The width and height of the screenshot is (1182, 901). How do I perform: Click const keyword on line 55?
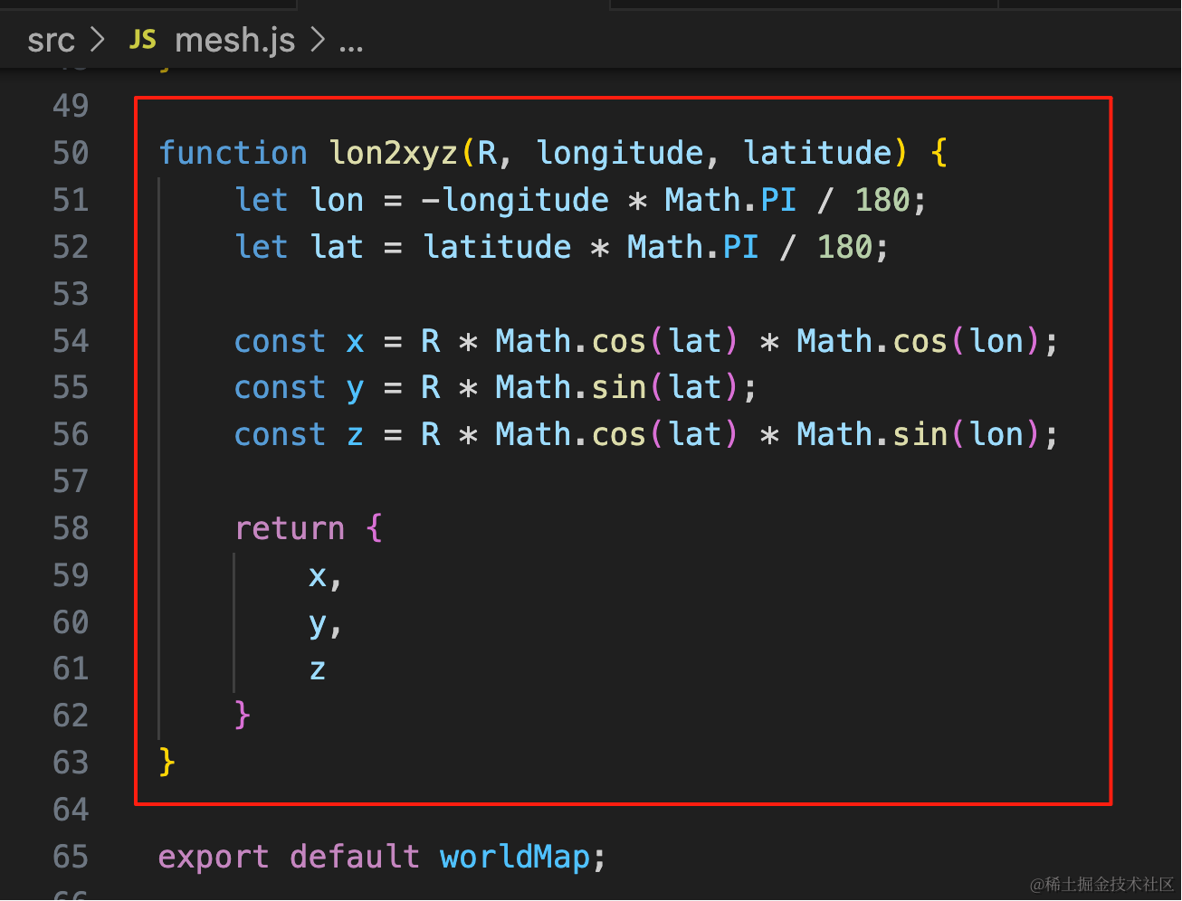pyautogui.click(x=280, y=388)
